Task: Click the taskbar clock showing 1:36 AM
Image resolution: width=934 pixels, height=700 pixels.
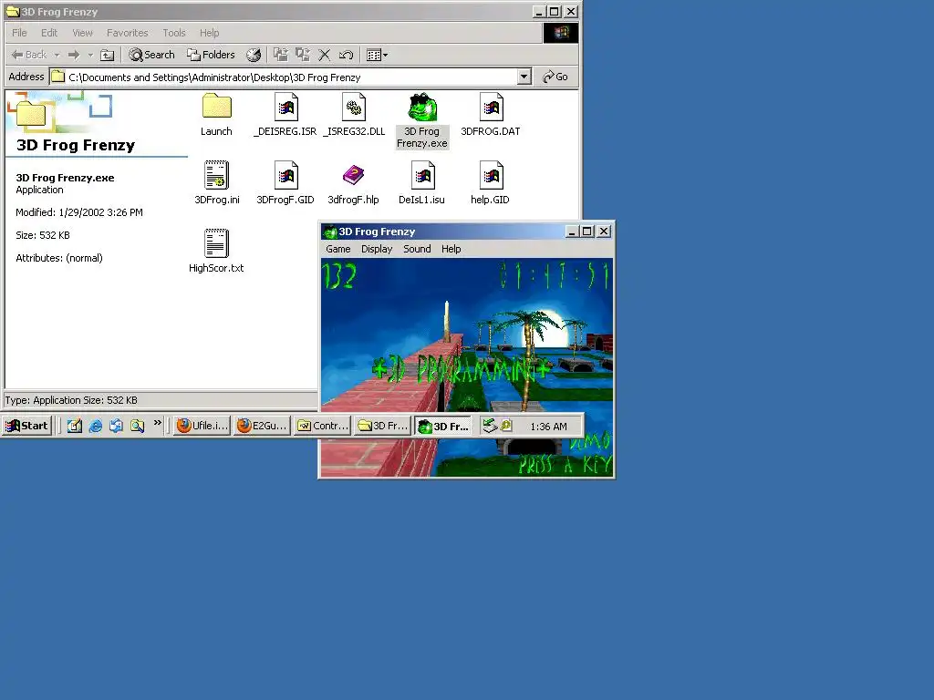Action: (548, 427)
